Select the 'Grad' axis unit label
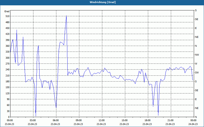This screenshot has width=204, height=127. click(7, 11)
